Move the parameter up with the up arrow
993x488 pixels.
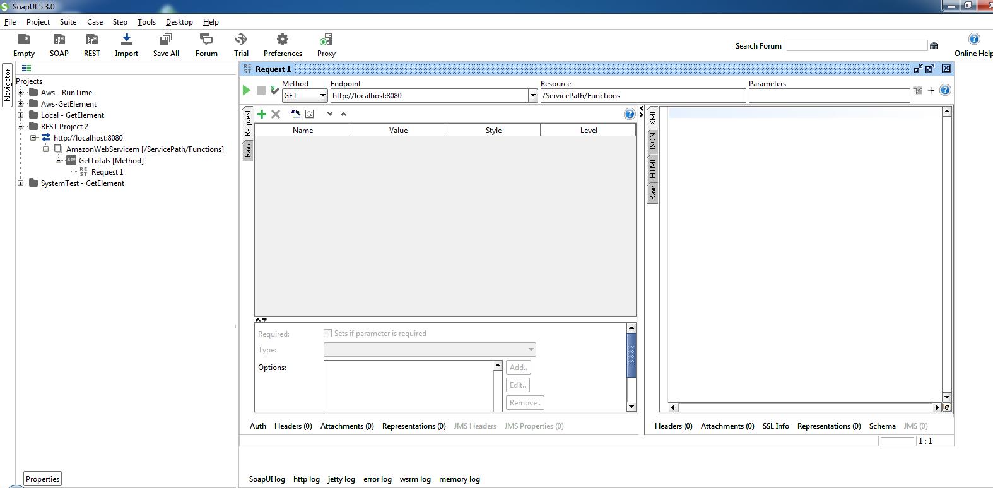click(x=343, y=114)
